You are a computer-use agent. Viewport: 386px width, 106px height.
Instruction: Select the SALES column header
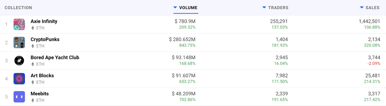coord(372,8)
